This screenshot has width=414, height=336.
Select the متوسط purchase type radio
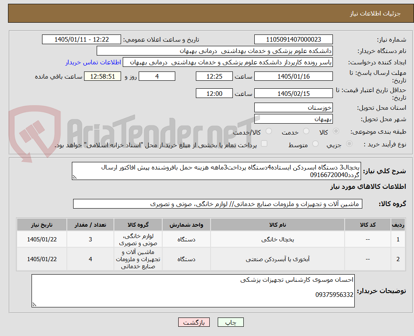coord(315,144)
